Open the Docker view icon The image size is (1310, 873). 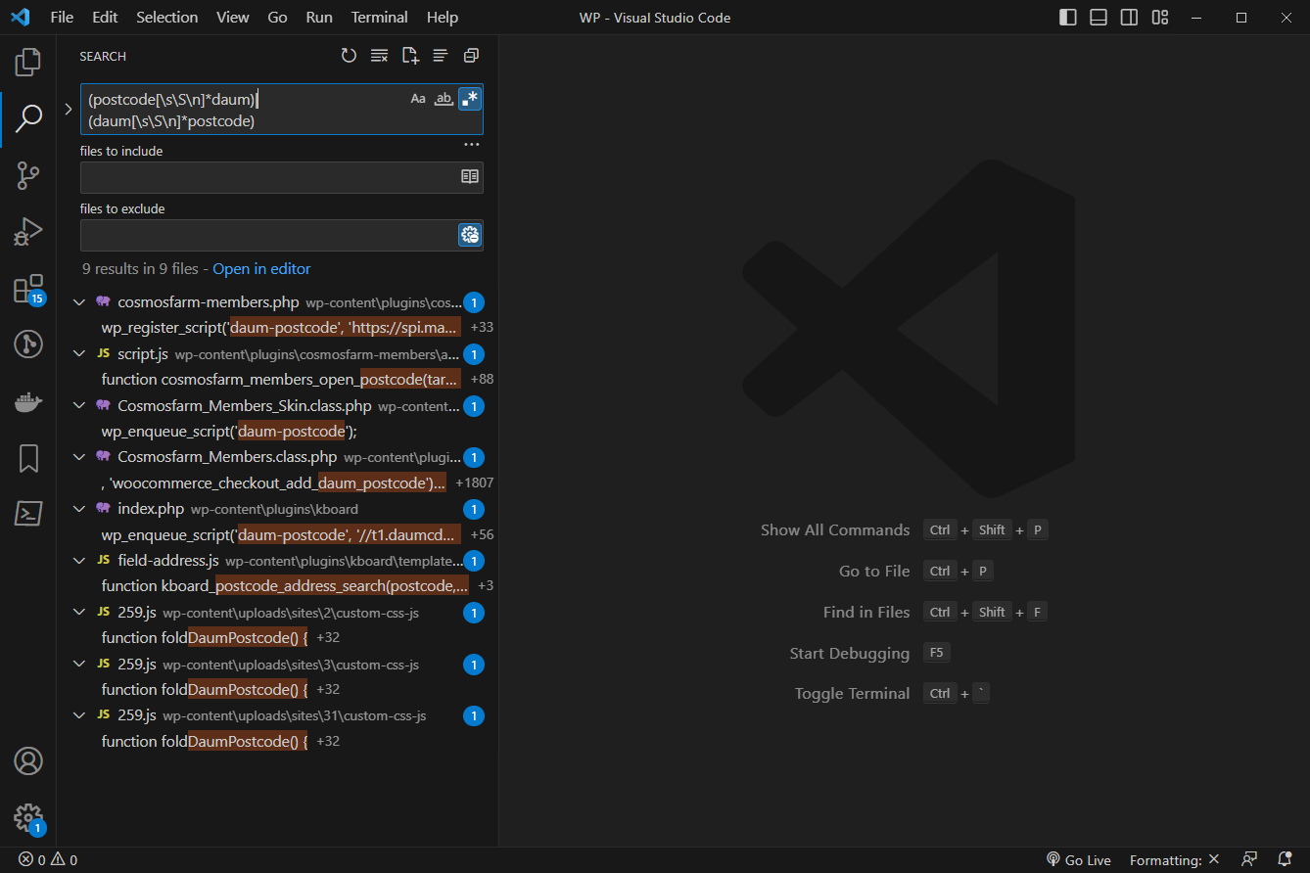(x=28, y=401)
